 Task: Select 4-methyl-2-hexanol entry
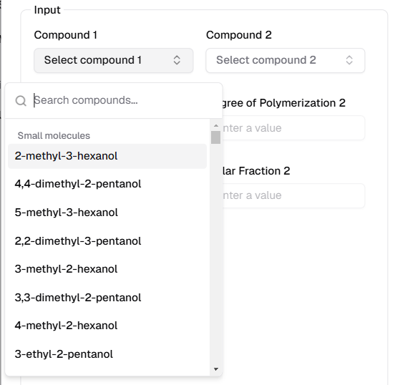(107, 326)
